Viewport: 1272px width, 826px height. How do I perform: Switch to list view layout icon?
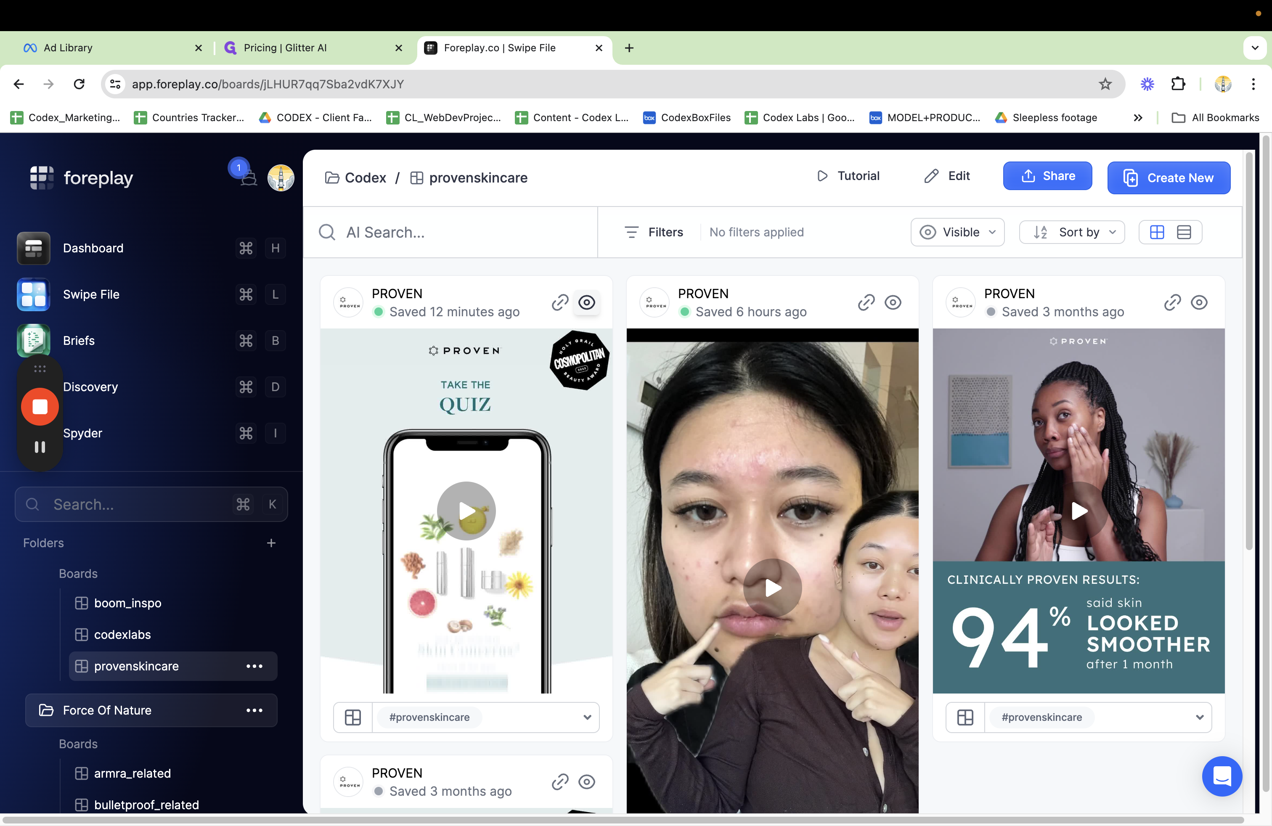(1184, 232)
